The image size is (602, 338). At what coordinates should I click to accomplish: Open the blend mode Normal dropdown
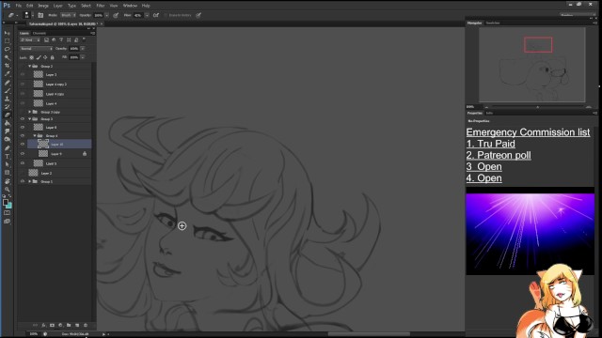point(37,49)
